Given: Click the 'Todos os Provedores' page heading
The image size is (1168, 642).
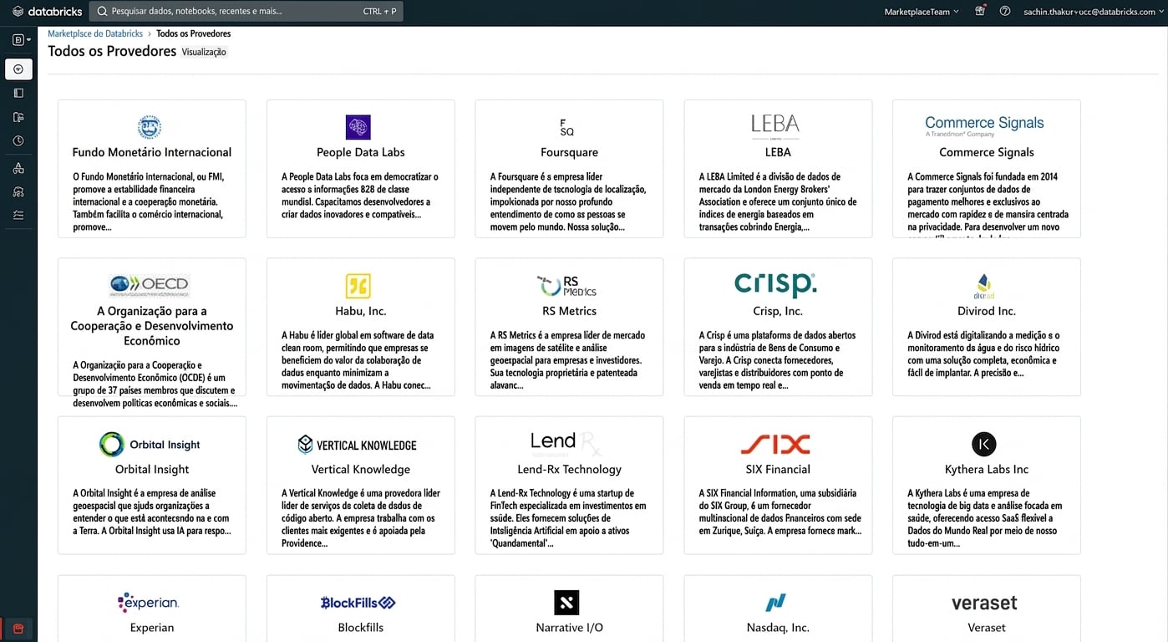Looking at the screenshot, I should click(x=112, y=51).
